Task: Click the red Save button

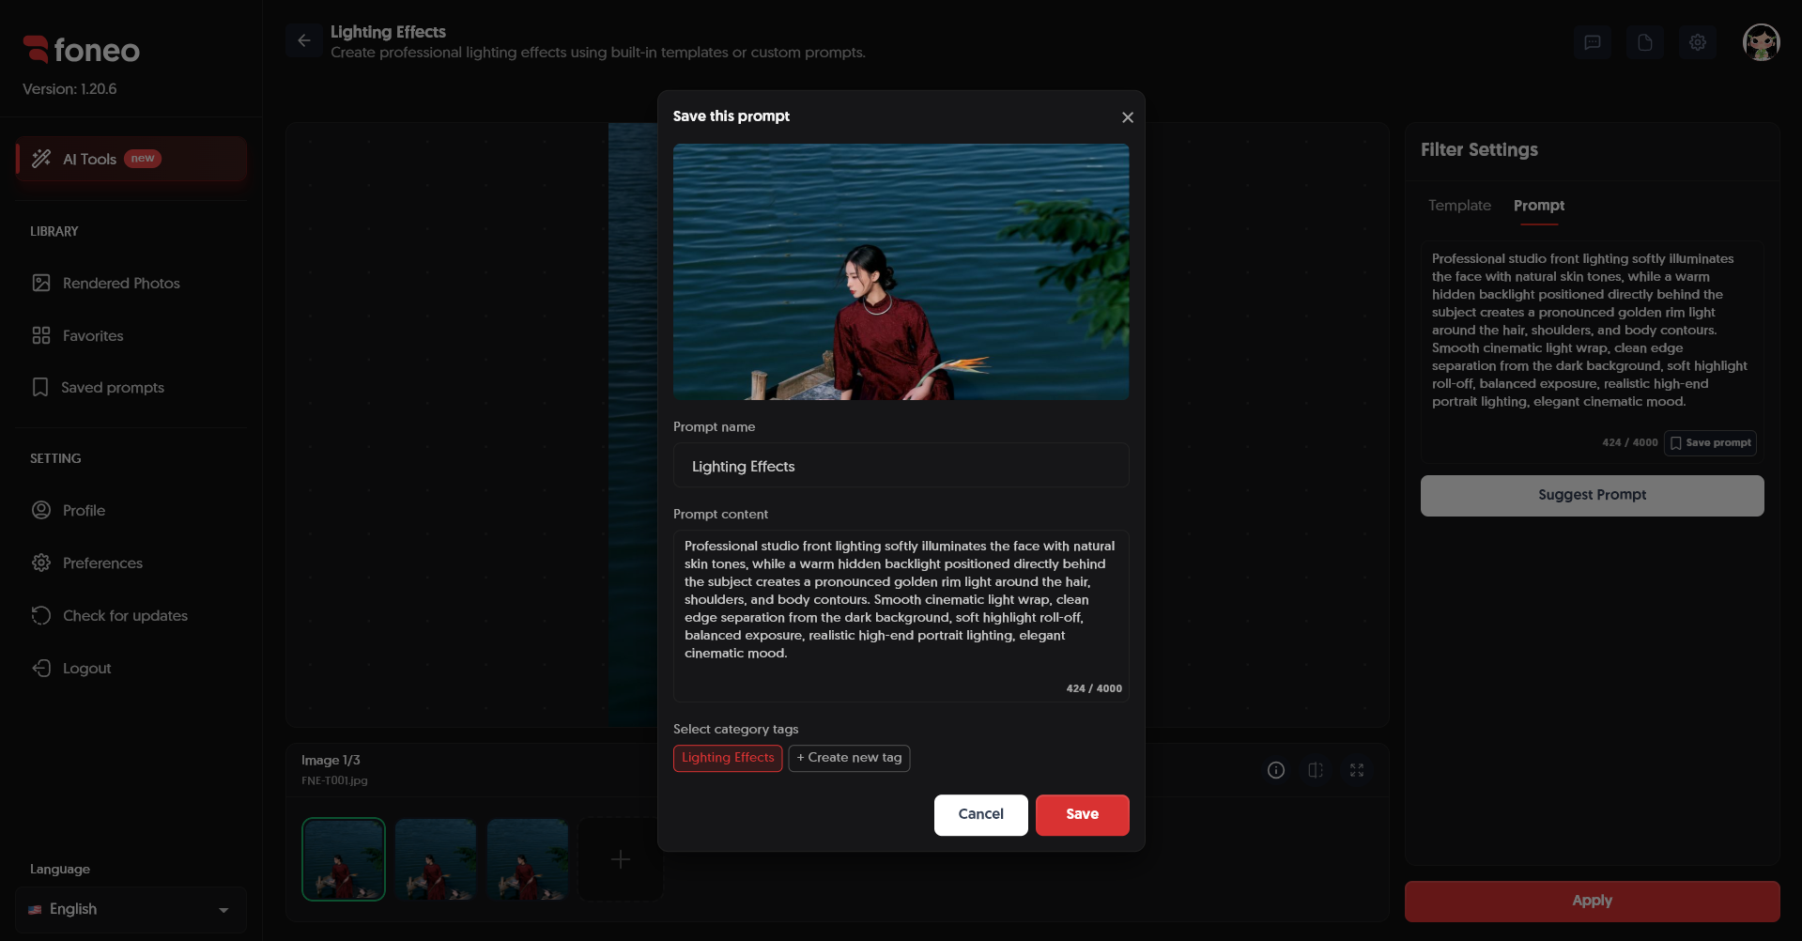Action: click(x=1083, y=814)
